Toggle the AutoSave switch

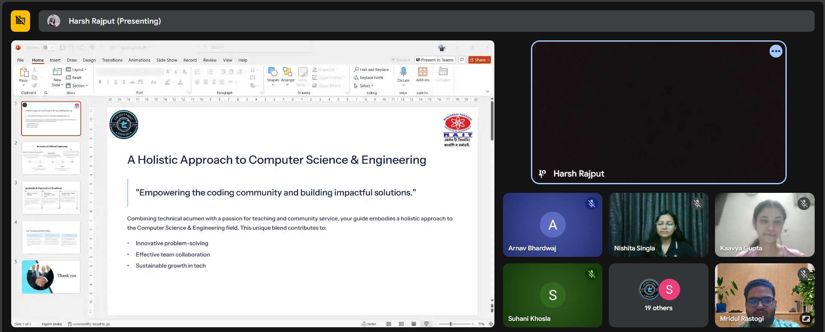[x=49, y=48]
